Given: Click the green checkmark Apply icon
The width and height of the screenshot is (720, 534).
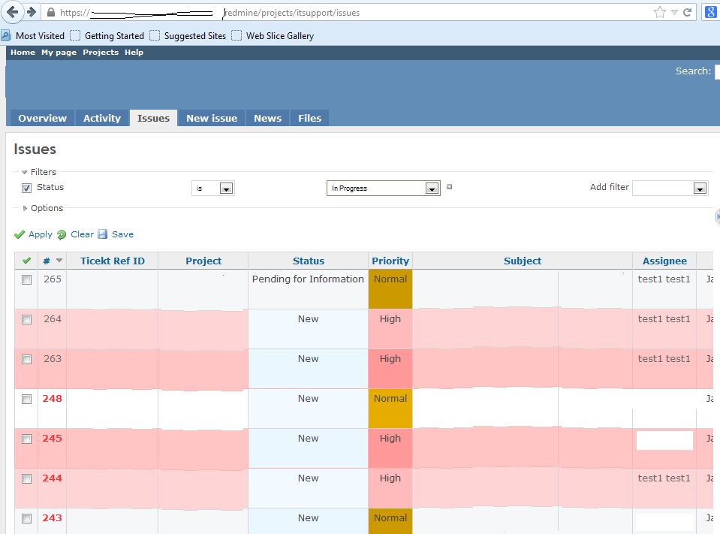Looking at the screenshot, I should click(20, 234).
